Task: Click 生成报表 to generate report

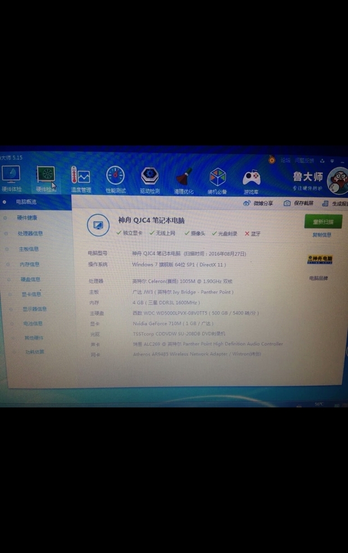Action: tap(335, 204)
